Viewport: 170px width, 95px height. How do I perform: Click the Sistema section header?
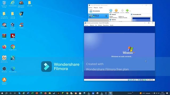coord(114,20)
